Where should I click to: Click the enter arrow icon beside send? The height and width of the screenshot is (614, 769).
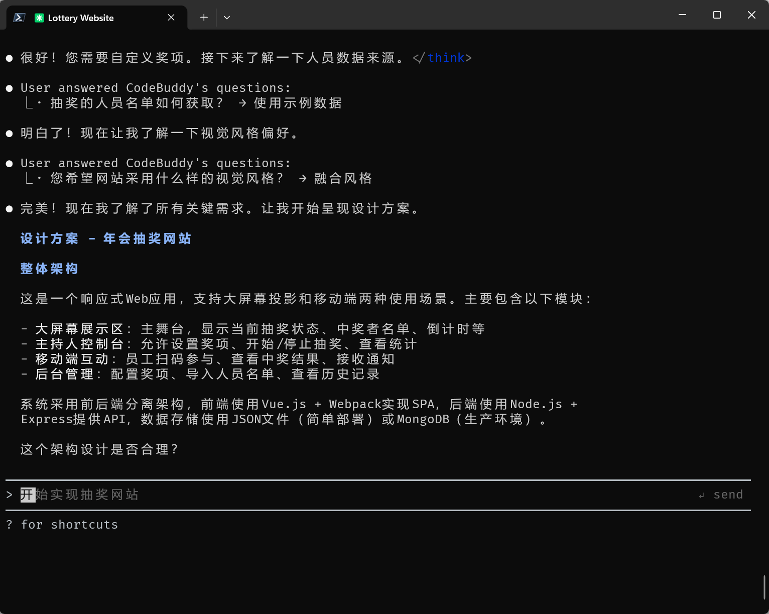[x=702, y=496]
